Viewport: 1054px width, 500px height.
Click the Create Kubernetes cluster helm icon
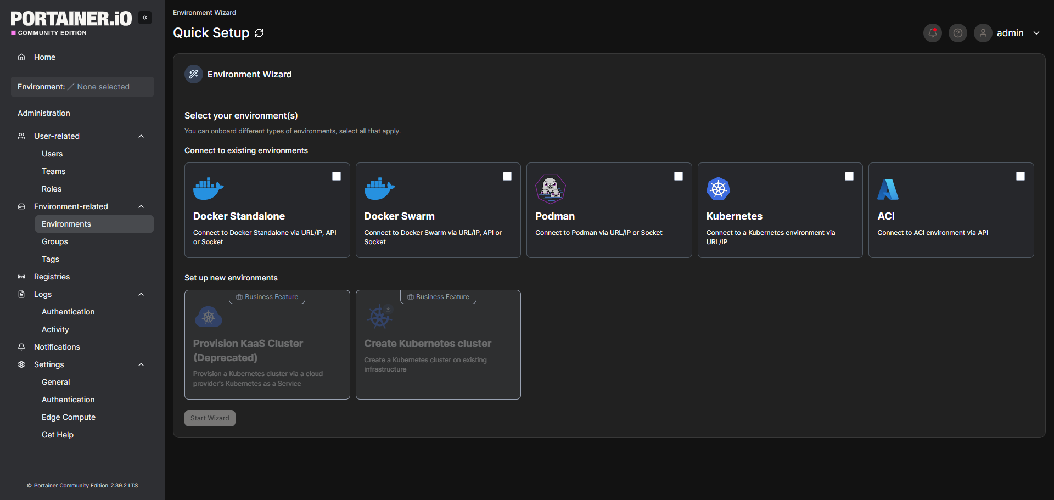(x=380, y=317)
